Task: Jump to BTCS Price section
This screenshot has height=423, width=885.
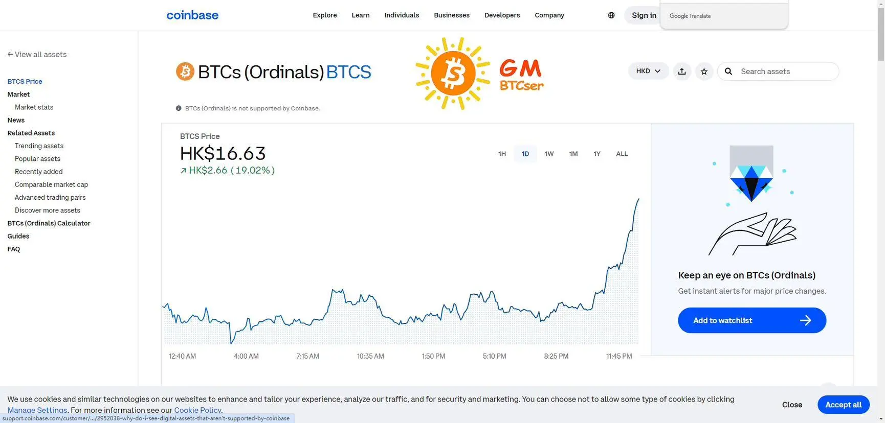Action: [x=25, y=81]
